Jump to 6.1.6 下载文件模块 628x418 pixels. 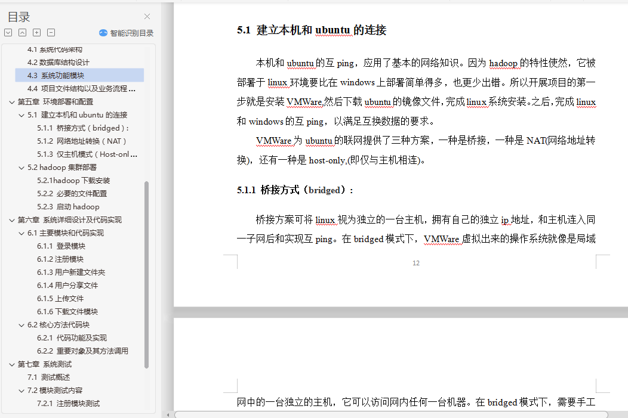coord(67,312)
